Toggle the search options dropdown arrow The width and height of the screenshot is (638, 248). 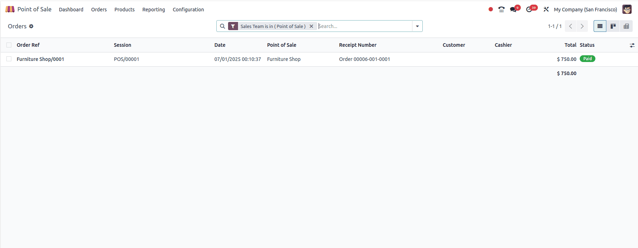[x=417, y=26]
